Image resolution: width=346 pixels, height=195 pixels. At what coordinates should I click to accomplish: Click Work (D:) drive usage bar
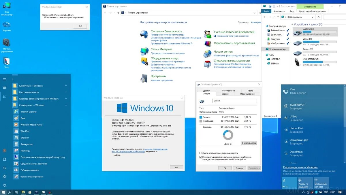coord(319,42)
